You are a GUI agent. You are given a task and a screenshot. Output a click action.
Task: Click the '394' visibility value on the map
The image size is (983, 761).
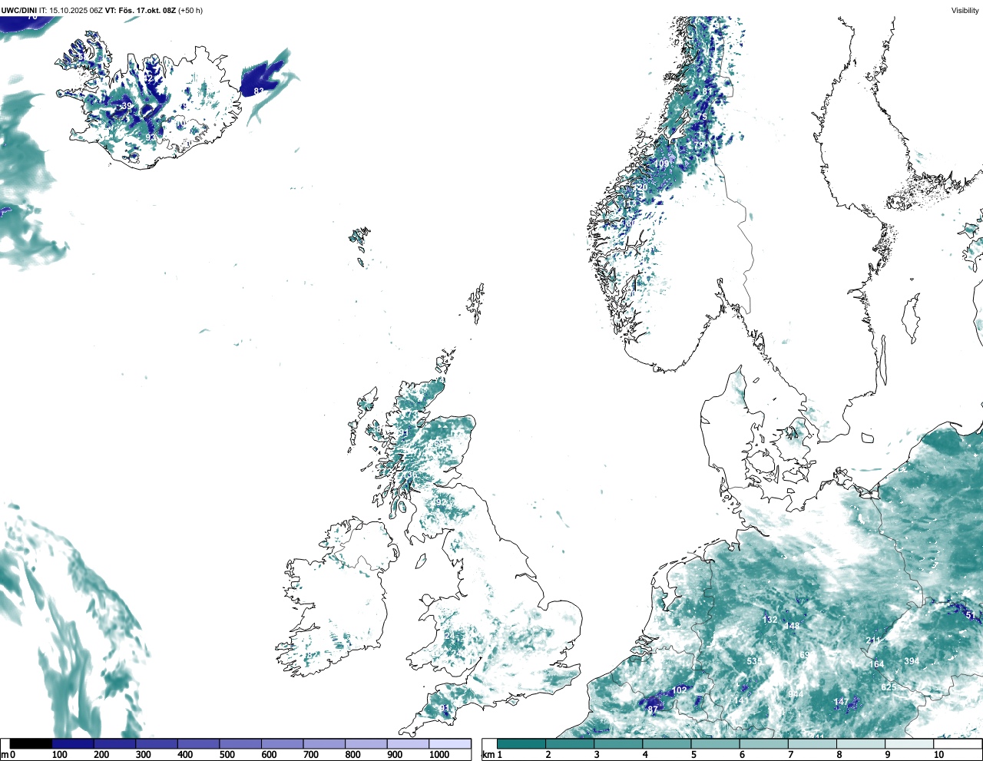click(912, 661)
